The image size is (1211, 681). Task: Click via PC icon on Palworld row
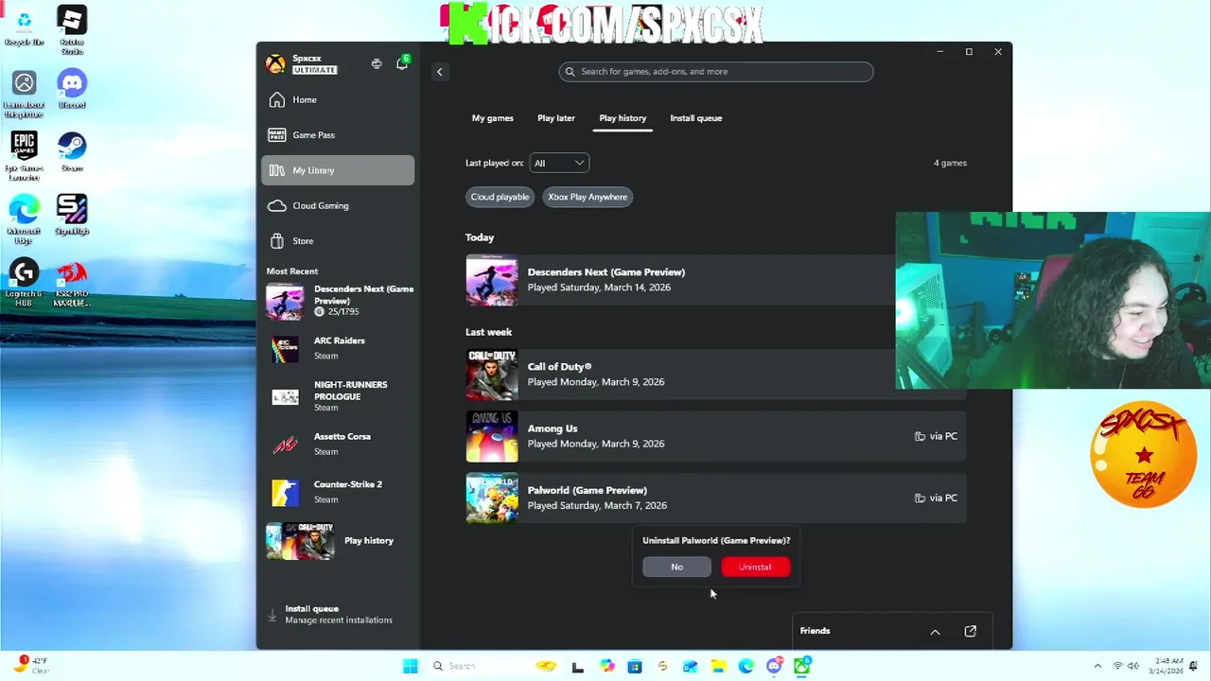[x=920, y=498]
